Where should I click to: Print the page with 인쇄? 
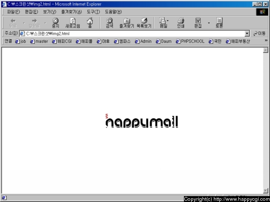pyautogui.click(x=181, y=23)
